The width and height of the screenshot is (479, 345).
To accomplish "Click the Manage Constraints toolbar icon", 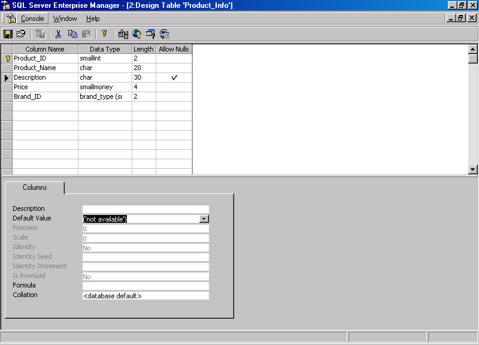I will (151, 34).
